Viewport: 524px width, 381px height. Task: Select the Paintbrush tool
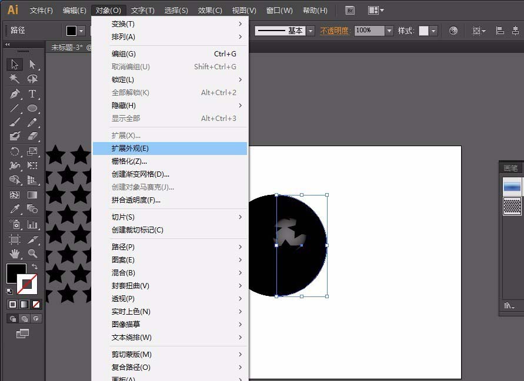pyautogui.click(x=15, y=122)
